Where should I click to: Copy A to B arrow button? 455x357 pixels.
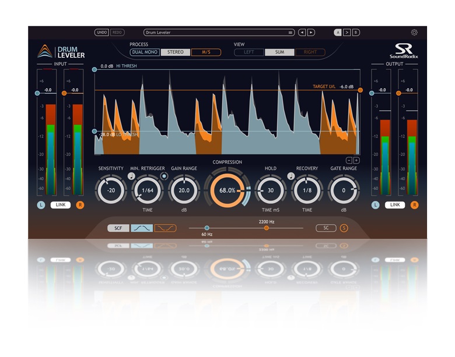tap(346, 33)
